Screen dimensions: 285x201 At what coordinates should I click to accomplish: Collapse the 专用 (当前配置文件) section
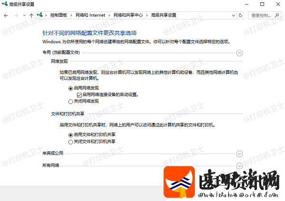(x=239, y=53)
